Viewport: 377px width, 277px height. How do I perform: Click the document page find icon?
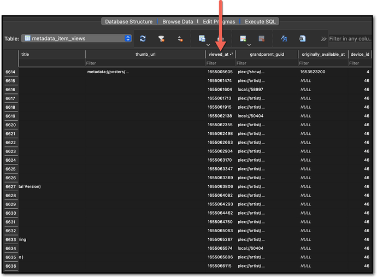tap(303, 38)
